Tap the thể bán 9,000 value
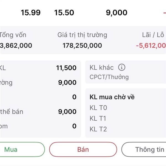This screenshot has width=166, height=166. (67, 111)
